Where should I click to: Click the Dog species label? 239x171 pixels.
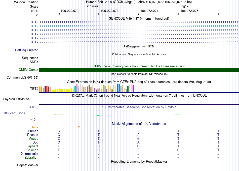click(35, 142)
